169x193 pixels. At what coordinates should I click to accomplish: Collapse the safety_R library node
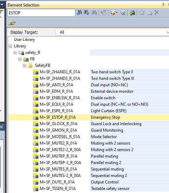[x=15, y=53]
